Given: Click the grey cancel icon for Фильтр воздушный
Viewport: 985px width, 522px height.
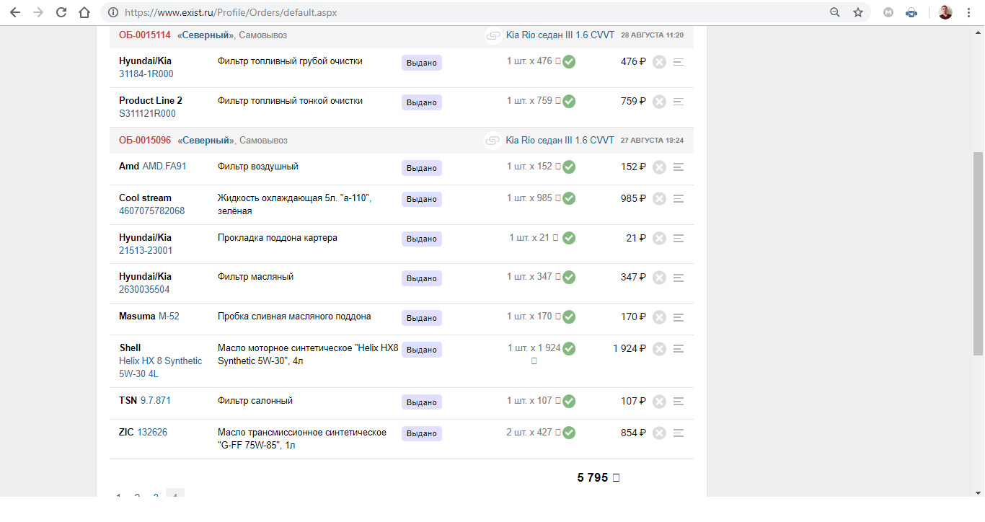Looking at the screenshot, I should coord(659,167).
